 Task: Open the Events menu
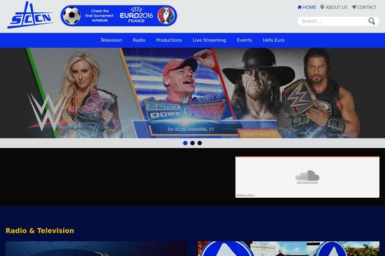[244, 40]
